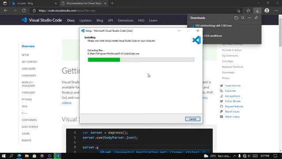Expand the TYPESCRIPT docs section
Viewport: 282px width, 159px height.
pos(28,93)
